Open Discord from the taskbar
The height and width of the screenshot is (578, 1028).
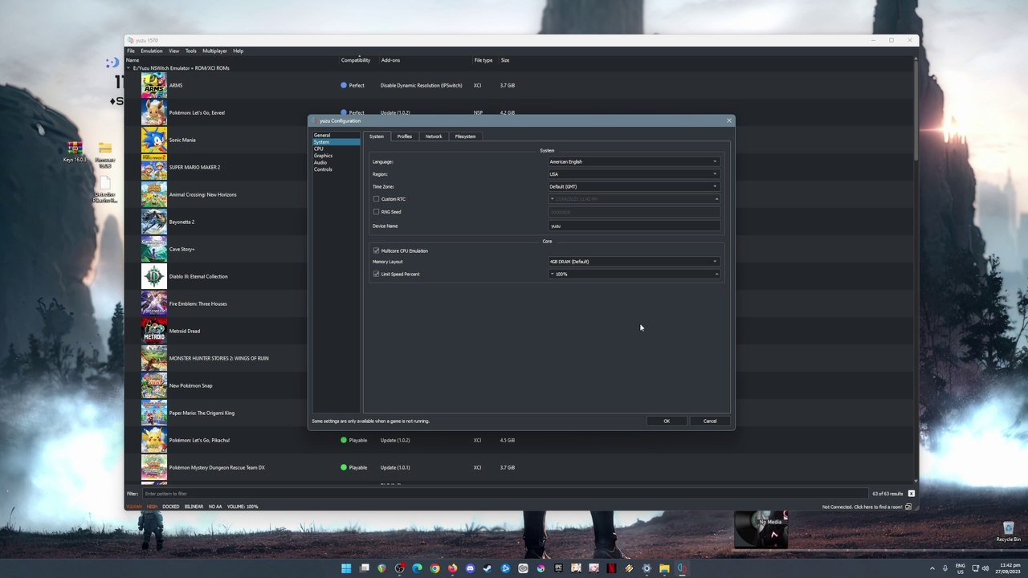pos(470,568)
